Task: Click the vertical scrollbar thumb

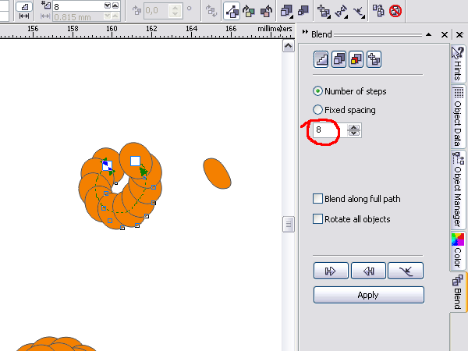Action: (288, 224)
